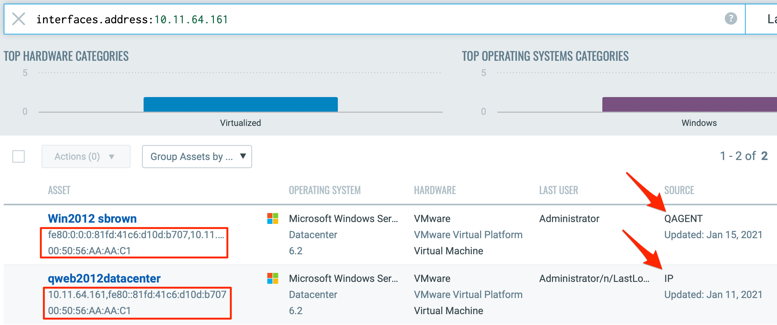The width and height of the screenshot is (777, 325).
Task: Select the Virtualized hardware category bar
Action: (241, 104)
